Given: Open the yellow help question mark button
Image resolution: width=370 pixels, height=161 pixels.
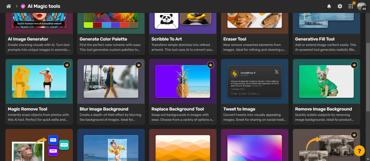Looking at the screenshot, I should (359, 151).
